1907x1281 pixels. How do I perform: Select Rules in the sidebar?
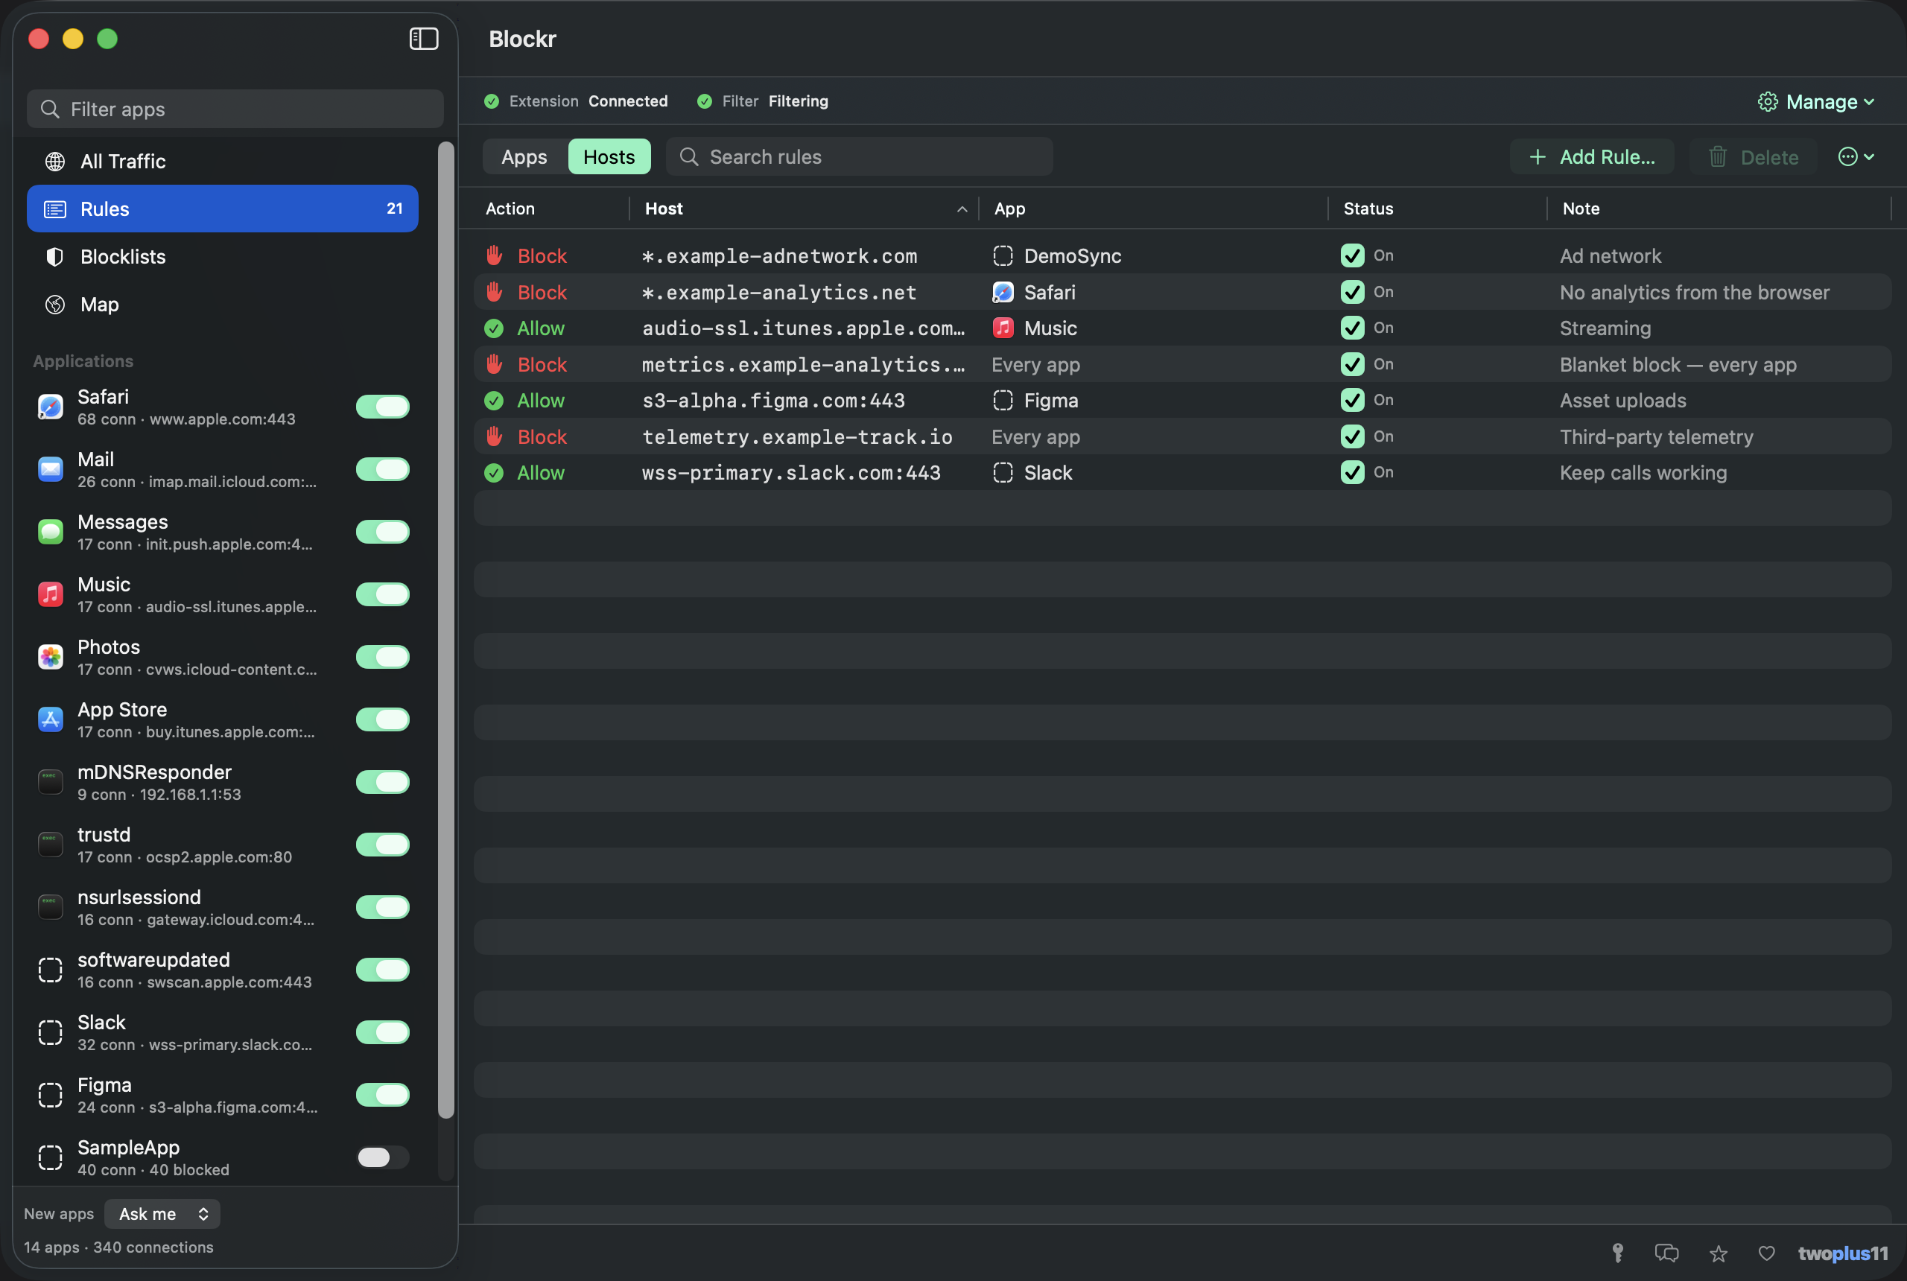pos(222,209)
